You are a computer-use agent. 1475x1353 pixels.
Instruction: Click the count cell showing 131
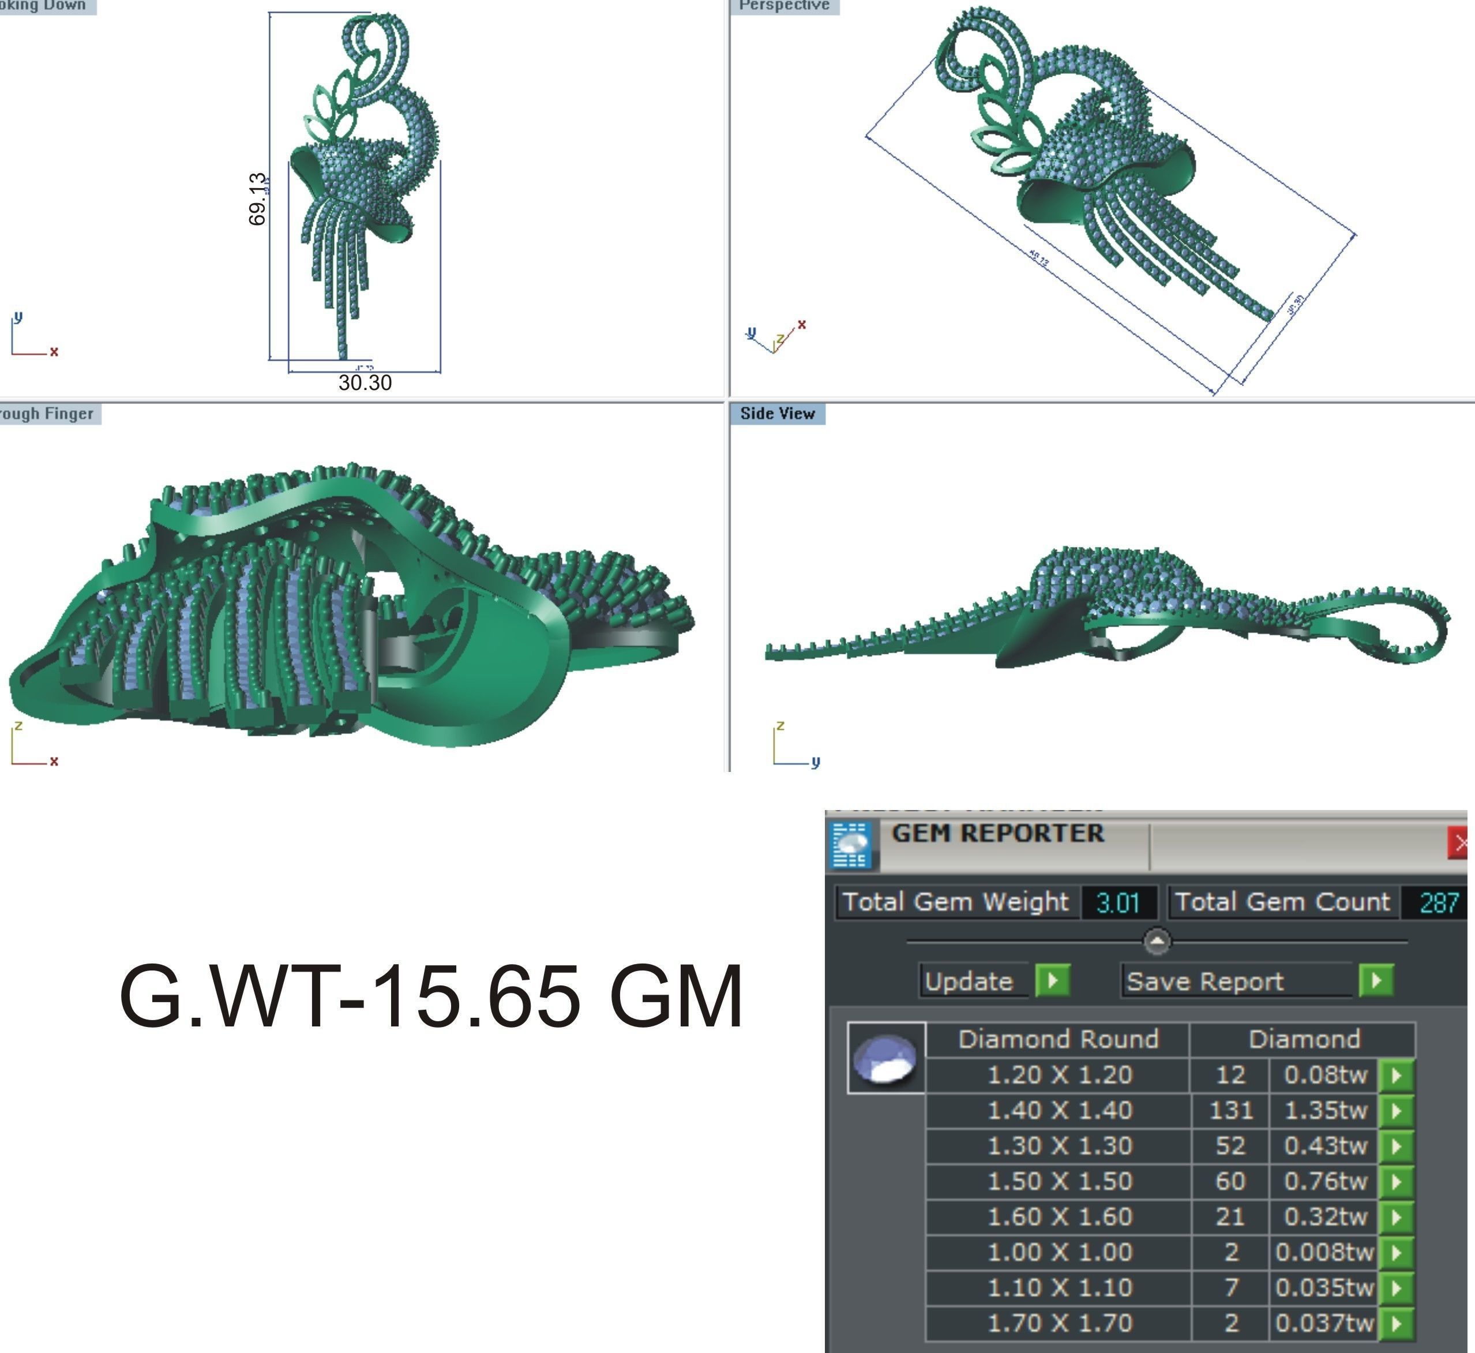click(1230, 1111)
